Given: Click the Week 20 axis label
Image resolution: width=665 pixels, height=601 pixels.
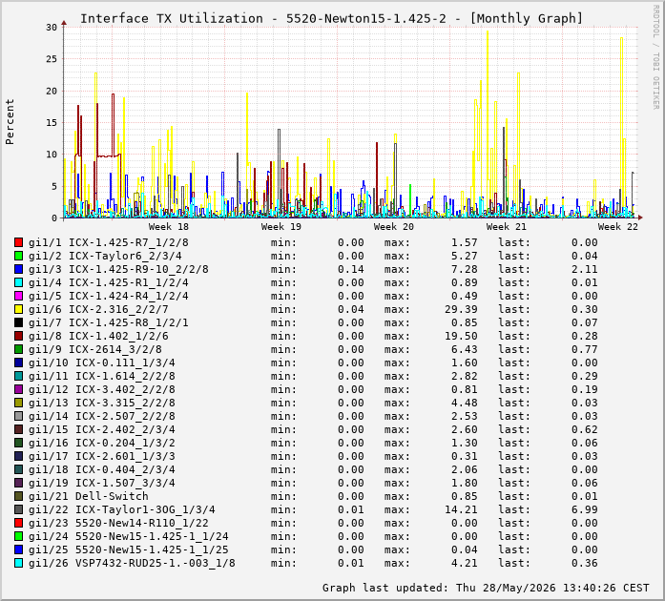Looking at the screenshot, I should [394, 226].
